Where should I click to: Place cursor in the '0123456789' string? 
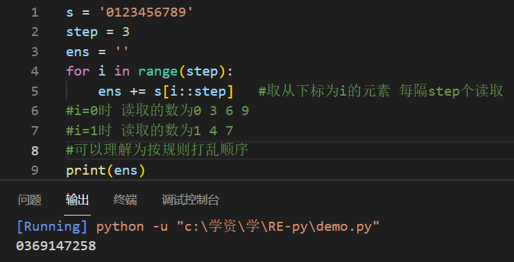point(146,12)
